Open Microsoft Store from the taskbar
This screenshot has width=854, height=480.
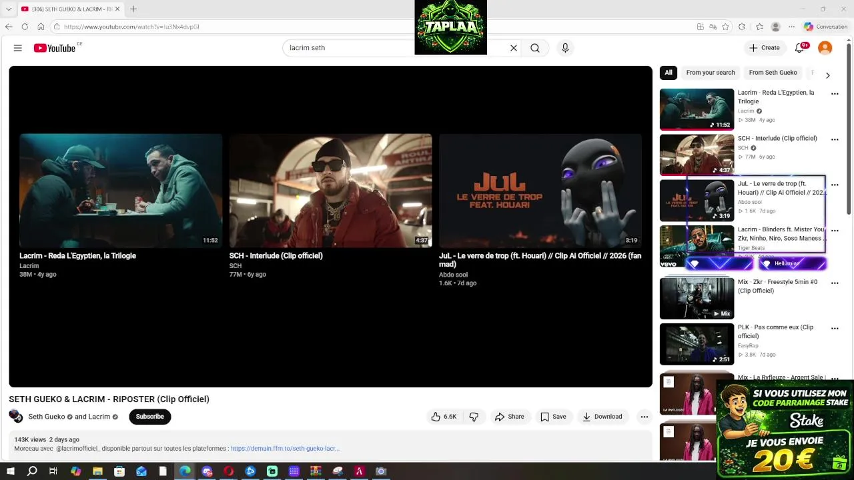tap(119, 471)
